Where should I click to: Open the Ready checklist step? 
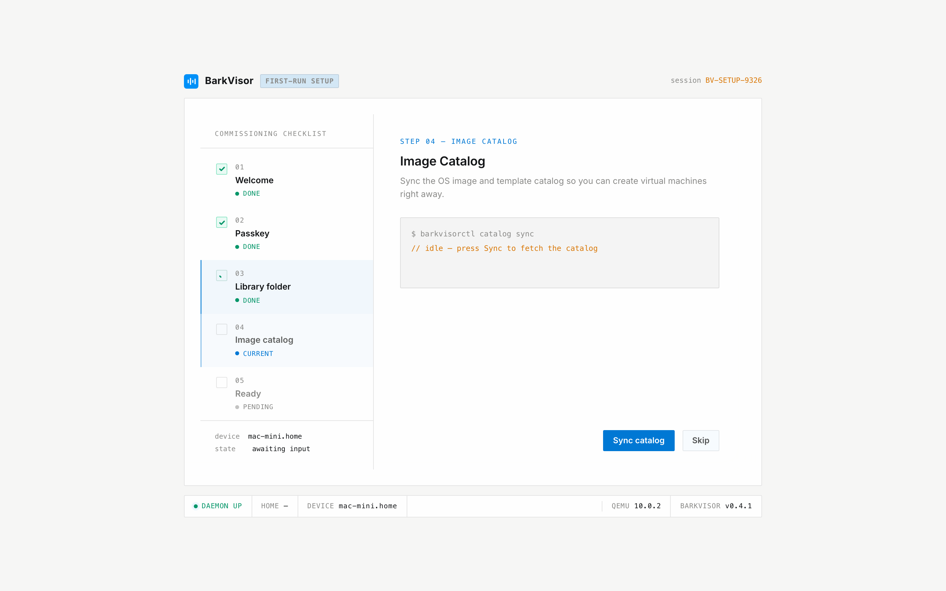(287, 393)
